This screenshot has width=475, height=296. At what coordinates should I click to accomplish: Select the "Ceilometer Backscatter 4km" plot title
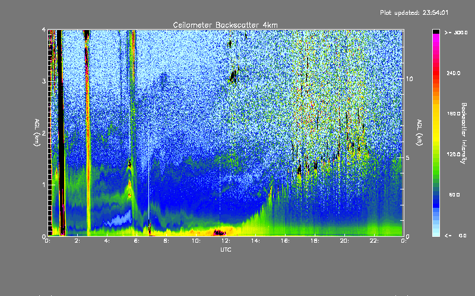225,25
